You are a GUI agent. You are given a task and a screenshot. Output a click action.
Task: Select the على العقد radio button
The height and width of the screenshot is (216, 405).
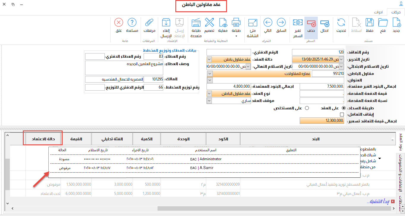(x=344, y=108)
